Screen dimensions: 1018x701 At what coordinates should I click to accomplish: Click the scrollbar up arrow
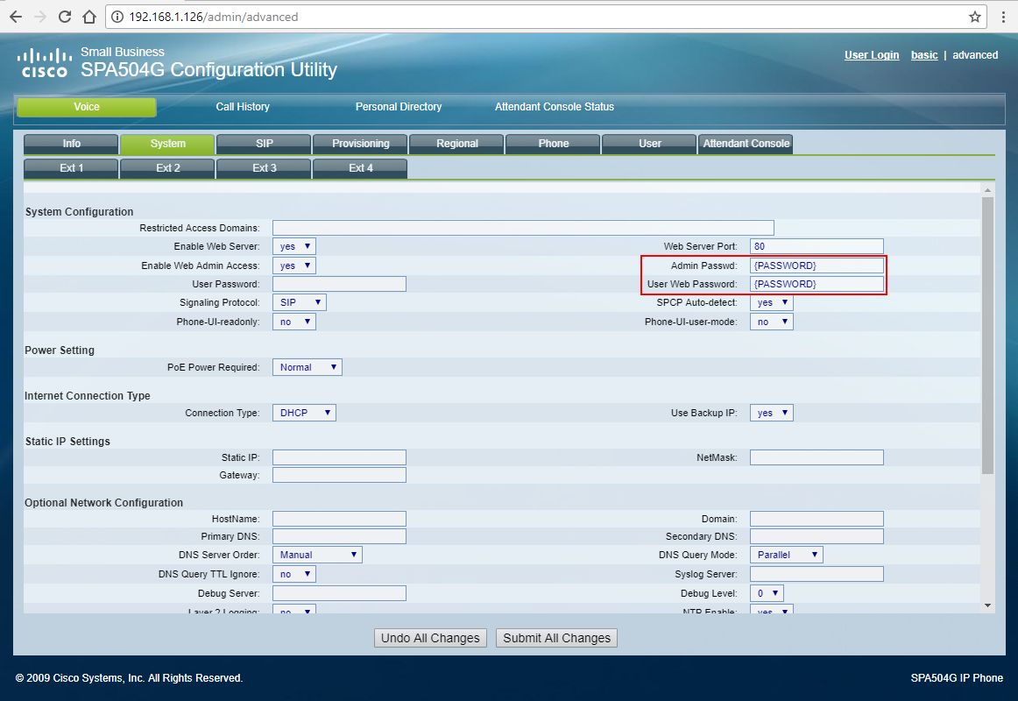point(987,190)
